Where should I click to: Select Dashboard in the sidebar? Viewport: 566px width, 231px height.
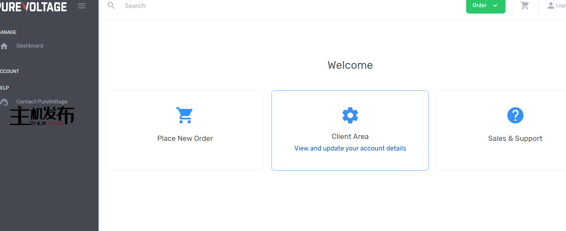coord(30,46)
